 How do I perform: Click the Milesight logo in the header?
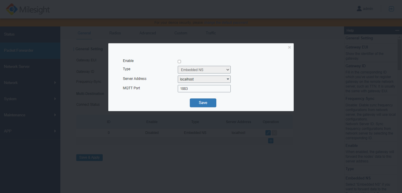point(27,9)
